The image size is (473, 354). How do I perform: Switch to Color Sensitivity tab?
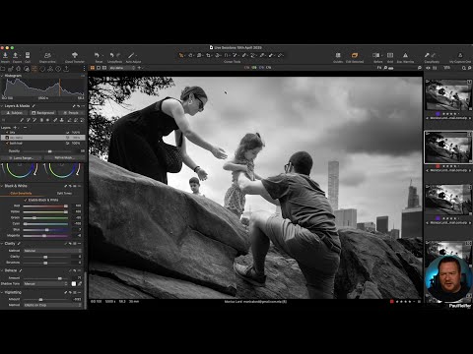(21, 194)
